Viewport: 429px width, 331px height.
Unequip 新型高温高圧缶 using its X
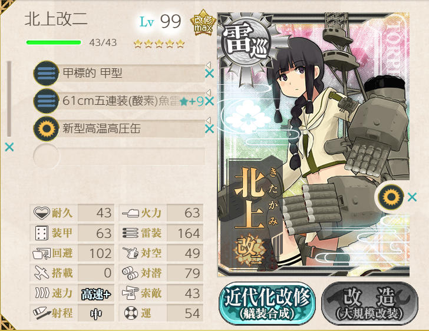209,129
